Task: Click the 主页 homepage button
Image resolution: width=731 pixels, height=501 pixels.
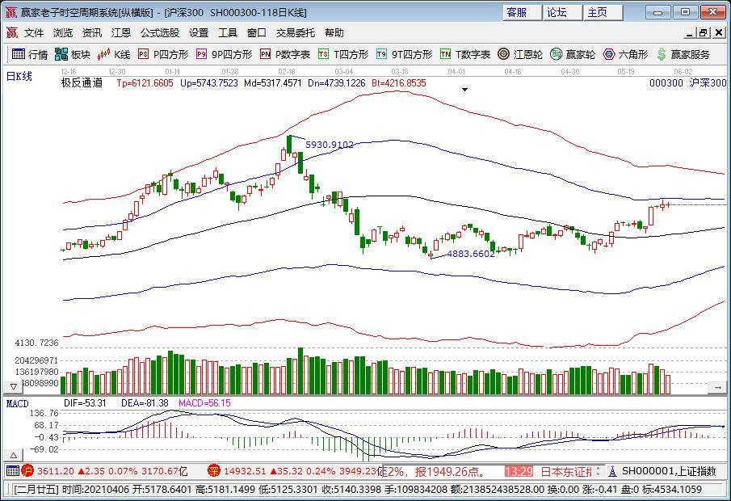Action: pos(603,13)
